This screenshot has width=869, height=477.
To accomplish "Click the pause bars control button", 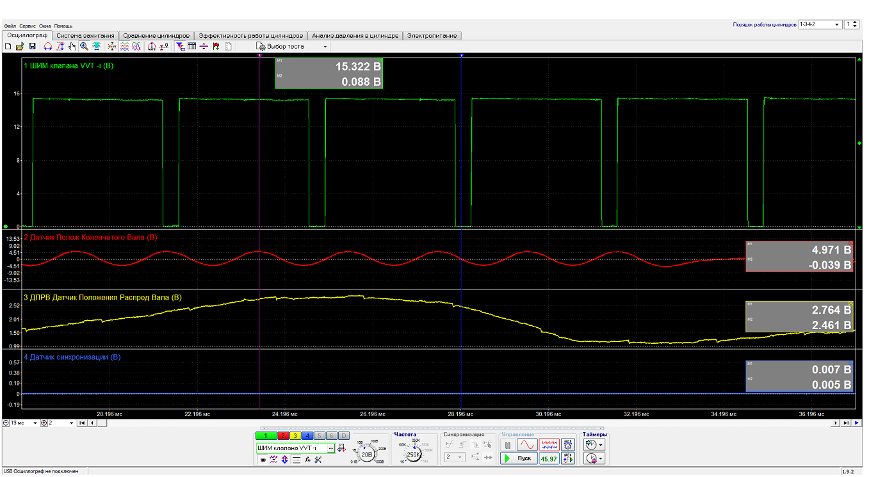I will pyautogui.click(x=508, y=445).
